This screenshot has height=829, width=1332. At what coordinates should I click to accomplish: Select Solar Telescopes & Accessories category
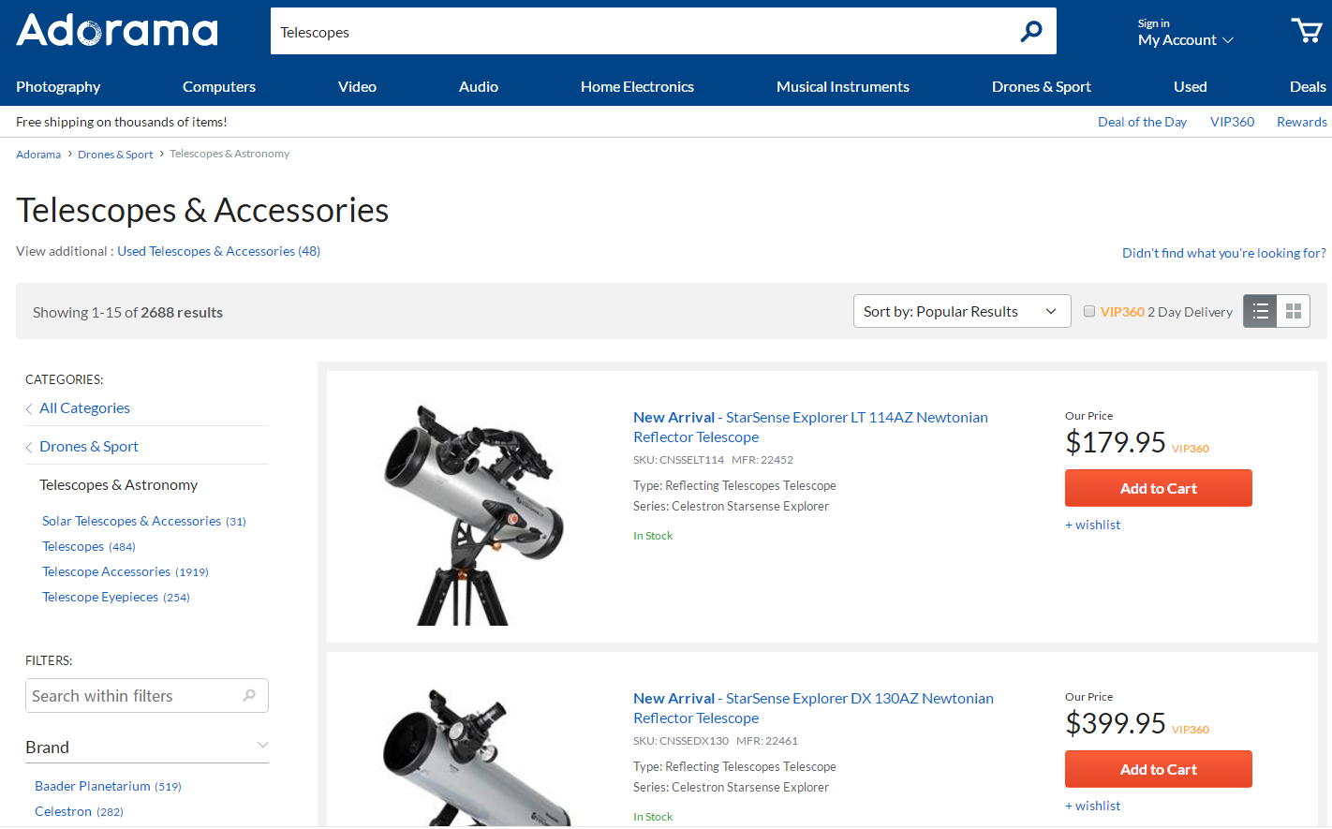[143, 521]
